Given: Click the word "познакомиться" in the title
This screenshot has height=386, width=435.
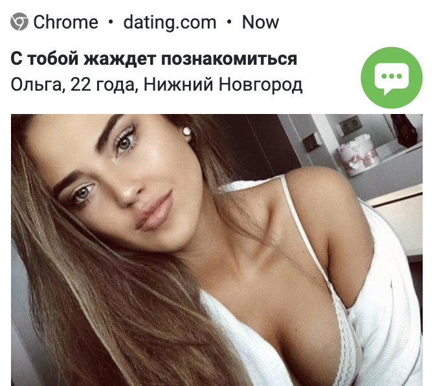Looking at the screenshot, I should (229, 58).
